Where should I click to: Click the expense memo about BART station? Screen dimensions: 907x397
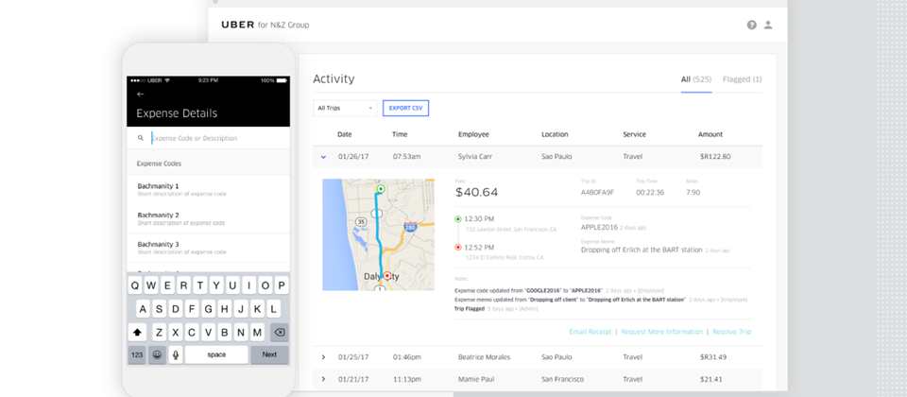[x=642, y=250]
